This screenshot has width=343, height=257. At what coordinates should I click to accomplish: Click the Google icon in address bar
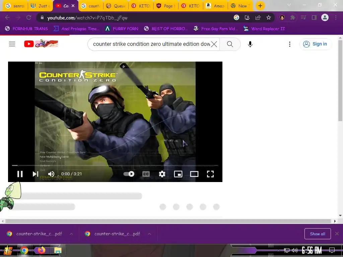pos(236,18)
